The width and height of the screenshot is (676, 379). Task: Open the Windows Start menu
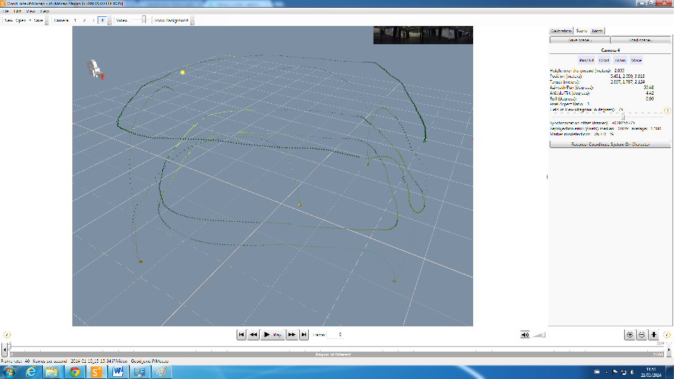[10, 372]
